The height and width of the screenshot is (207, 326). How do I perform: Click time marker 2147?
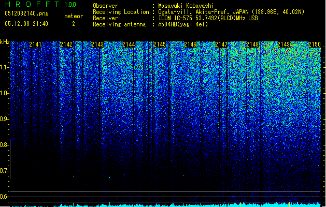(221, 45)
